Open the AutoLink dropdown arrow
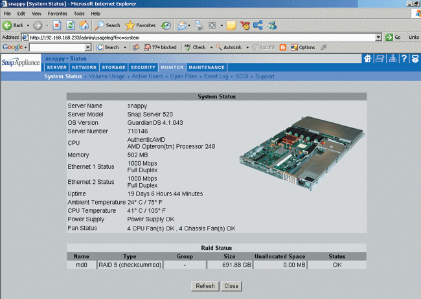421x299 pixels. pyautogui.click(x=247, y=47)
